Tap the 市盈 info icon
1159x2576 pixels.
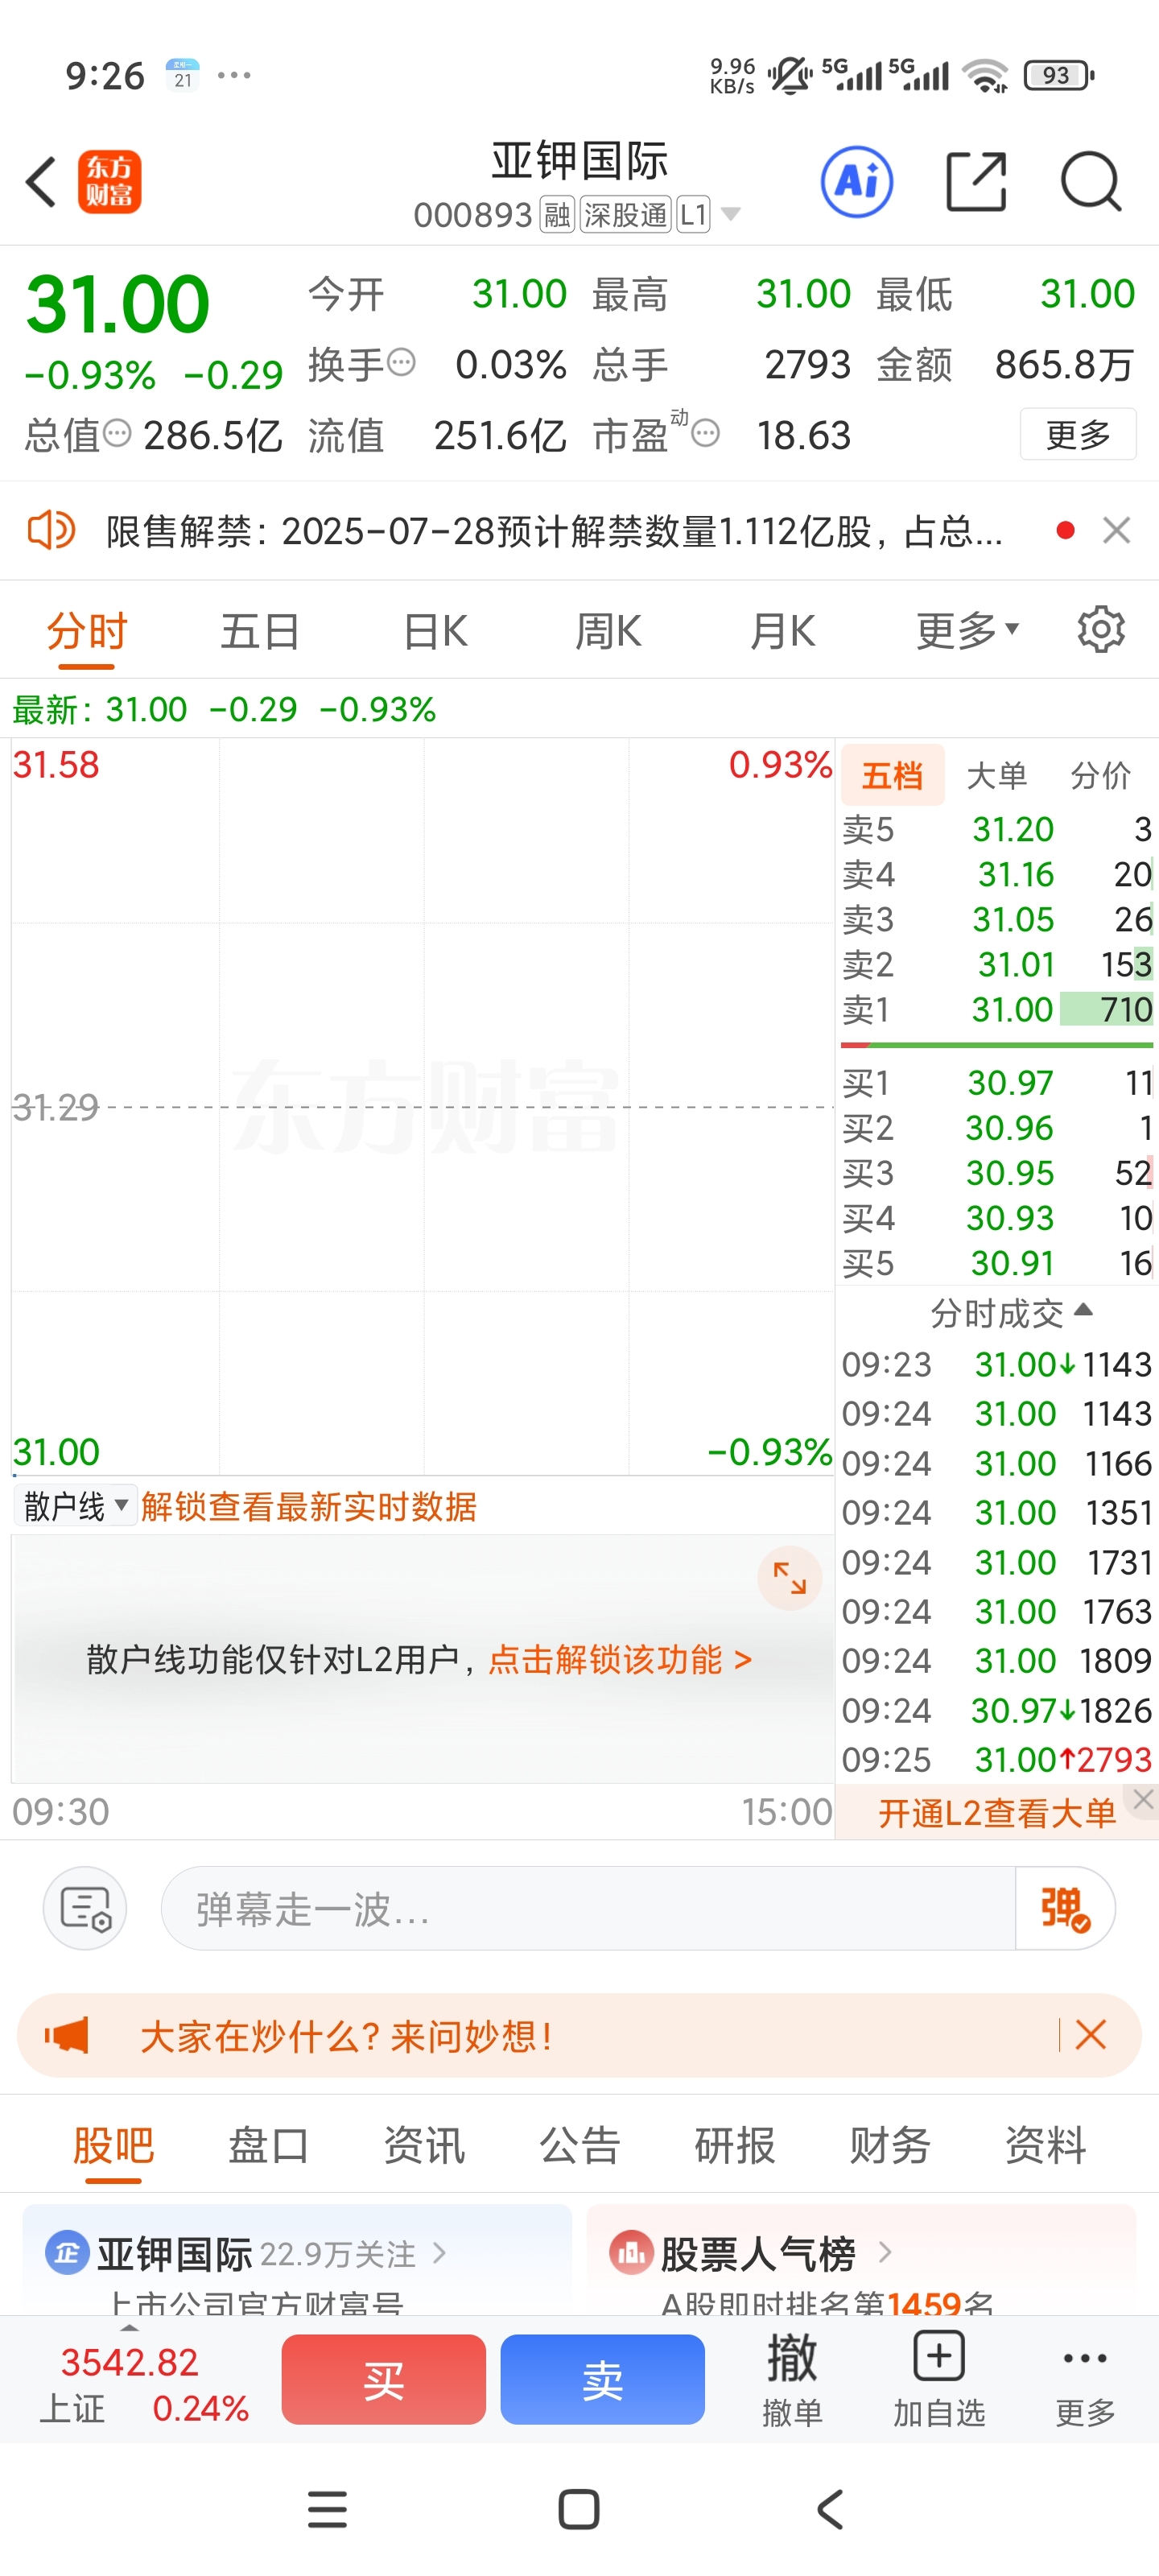click(706, 433)
